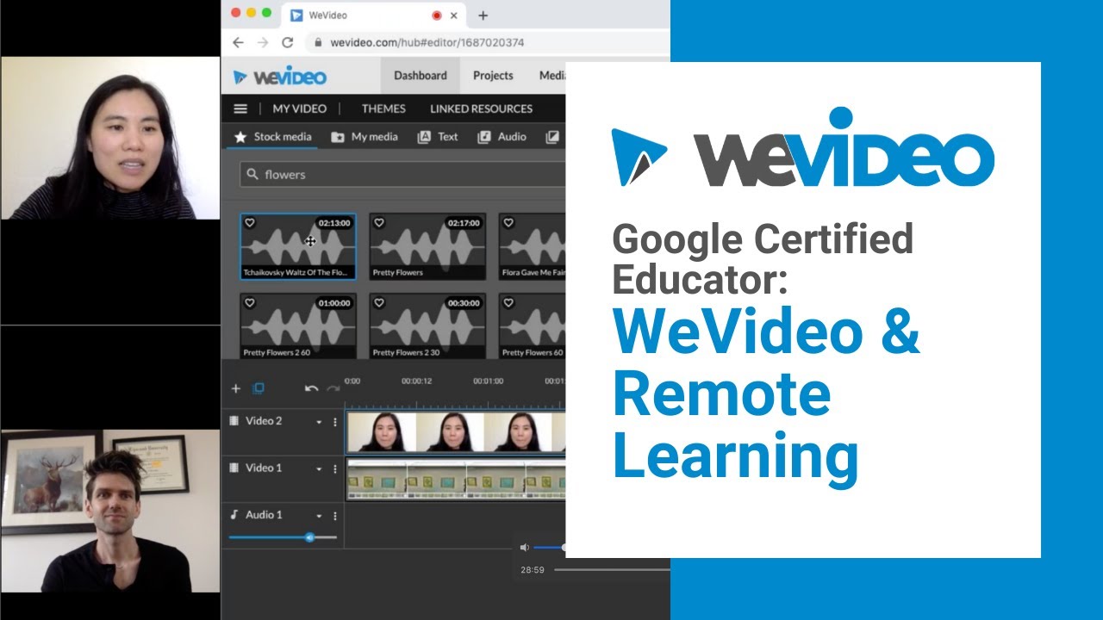Open the Audio 1 three-dot menu
The height and width of the screenshot is (620, 1103).
click(x=335, y=516)
